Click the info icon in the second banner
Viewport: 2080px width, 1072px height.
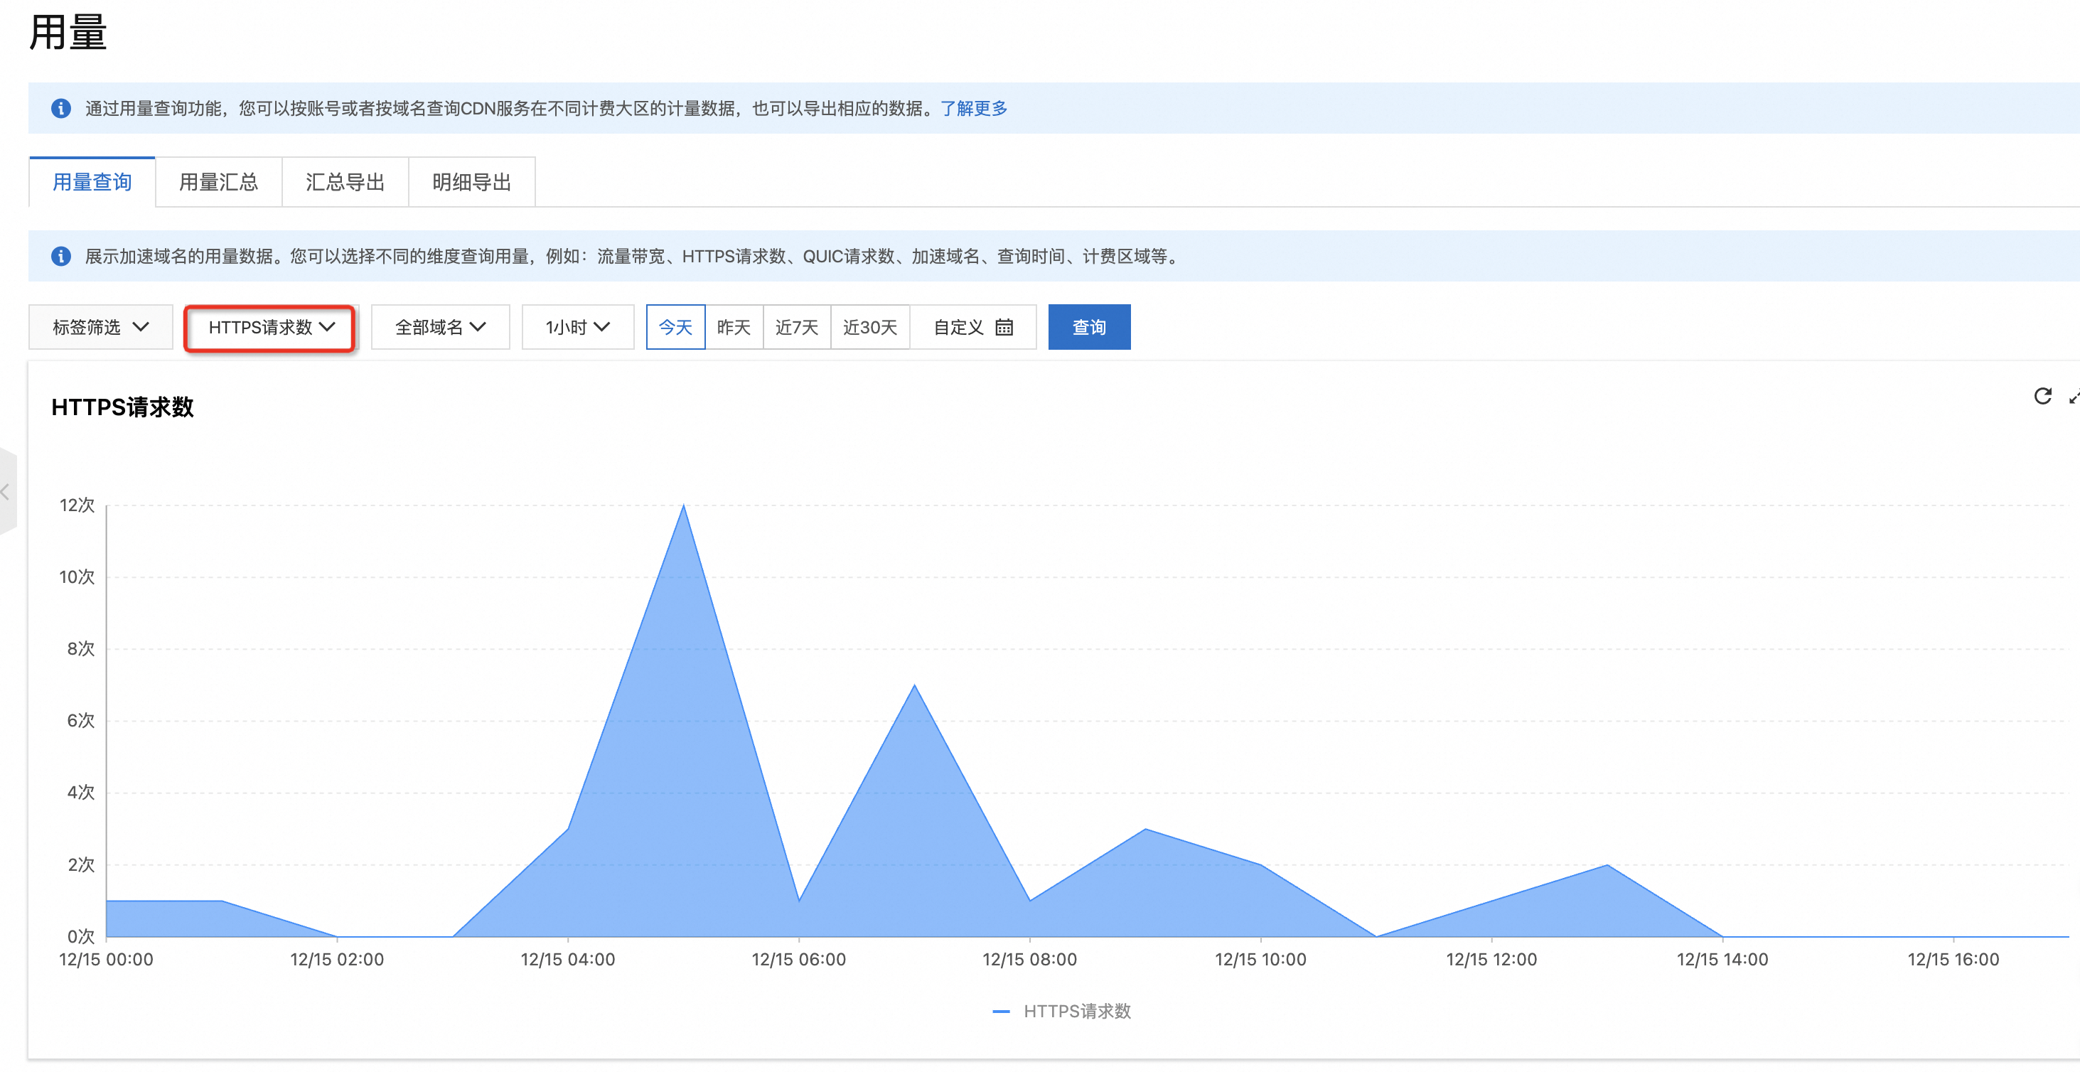[x=60, y=256]
